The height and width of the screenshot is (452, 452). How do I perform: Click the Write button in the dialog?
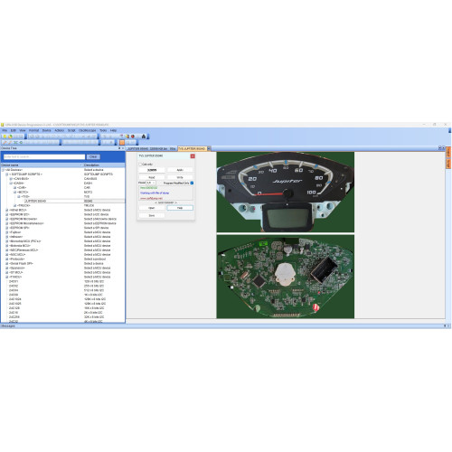pyautogui.click(x=180, y=177)
